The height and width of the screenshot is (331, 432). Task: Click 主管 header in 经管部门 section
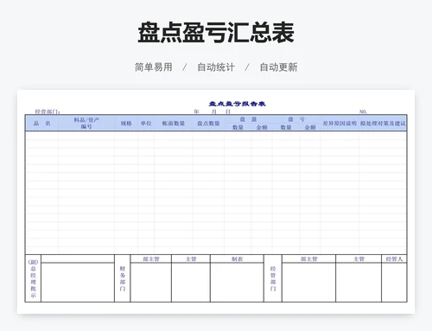pyautogui.click(x=359, y=259)
